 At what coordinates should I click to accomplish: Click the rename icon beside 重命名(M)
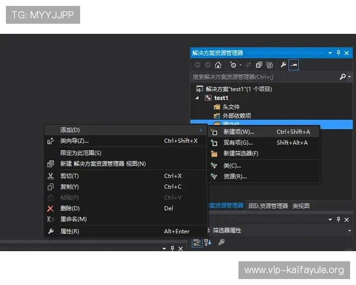coord(50,219)
